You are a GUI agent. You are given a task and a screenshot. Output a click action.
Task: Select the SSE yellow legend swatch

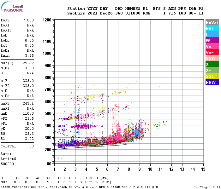[x=212, y=76]
